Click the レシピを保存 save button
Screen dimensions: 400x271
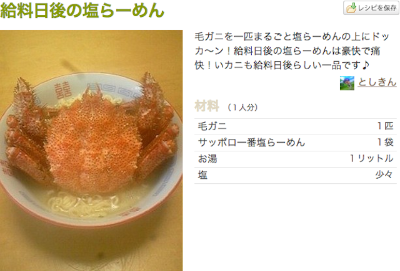[371, 7]
